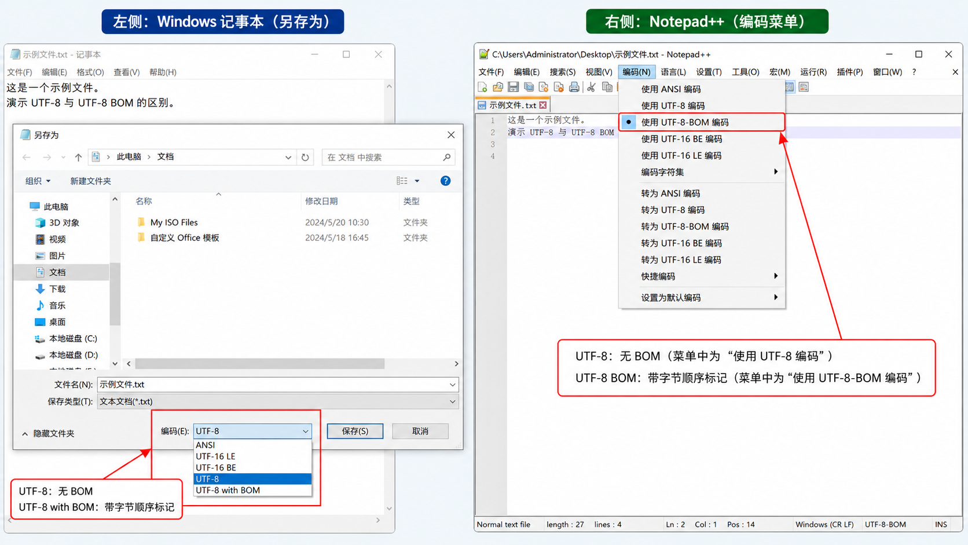
Task: Select ANSI in the encoding dropdown list
Action: (252, 445)
